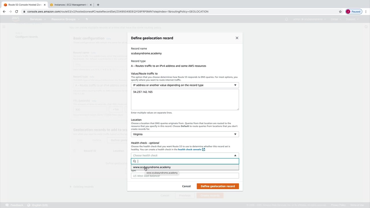Open the Terms of Use footer link

coord(357,205)
